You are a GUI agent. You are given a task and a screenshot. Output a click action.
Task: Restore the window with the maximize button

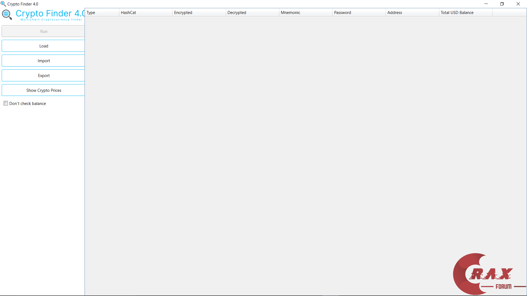click(502, 4)
